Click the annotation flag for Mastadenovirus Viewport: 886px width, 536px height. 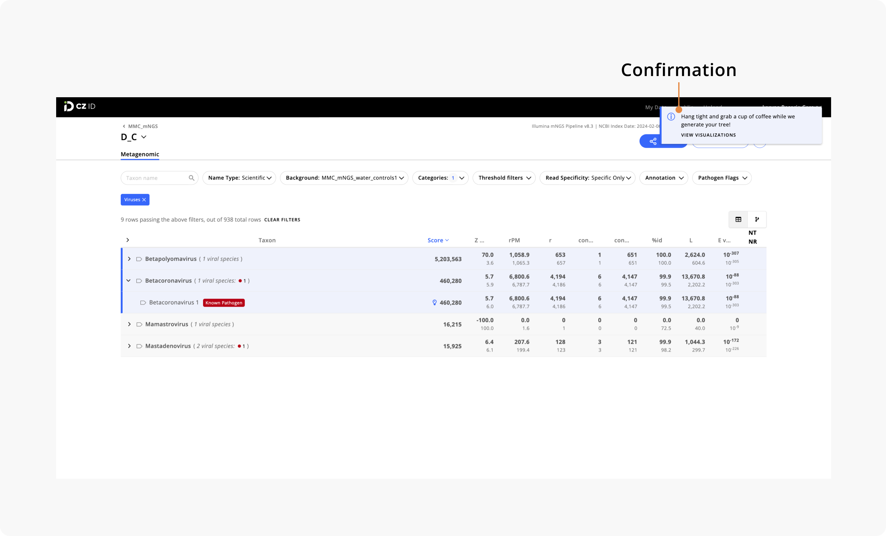click(x=139, y=346)
